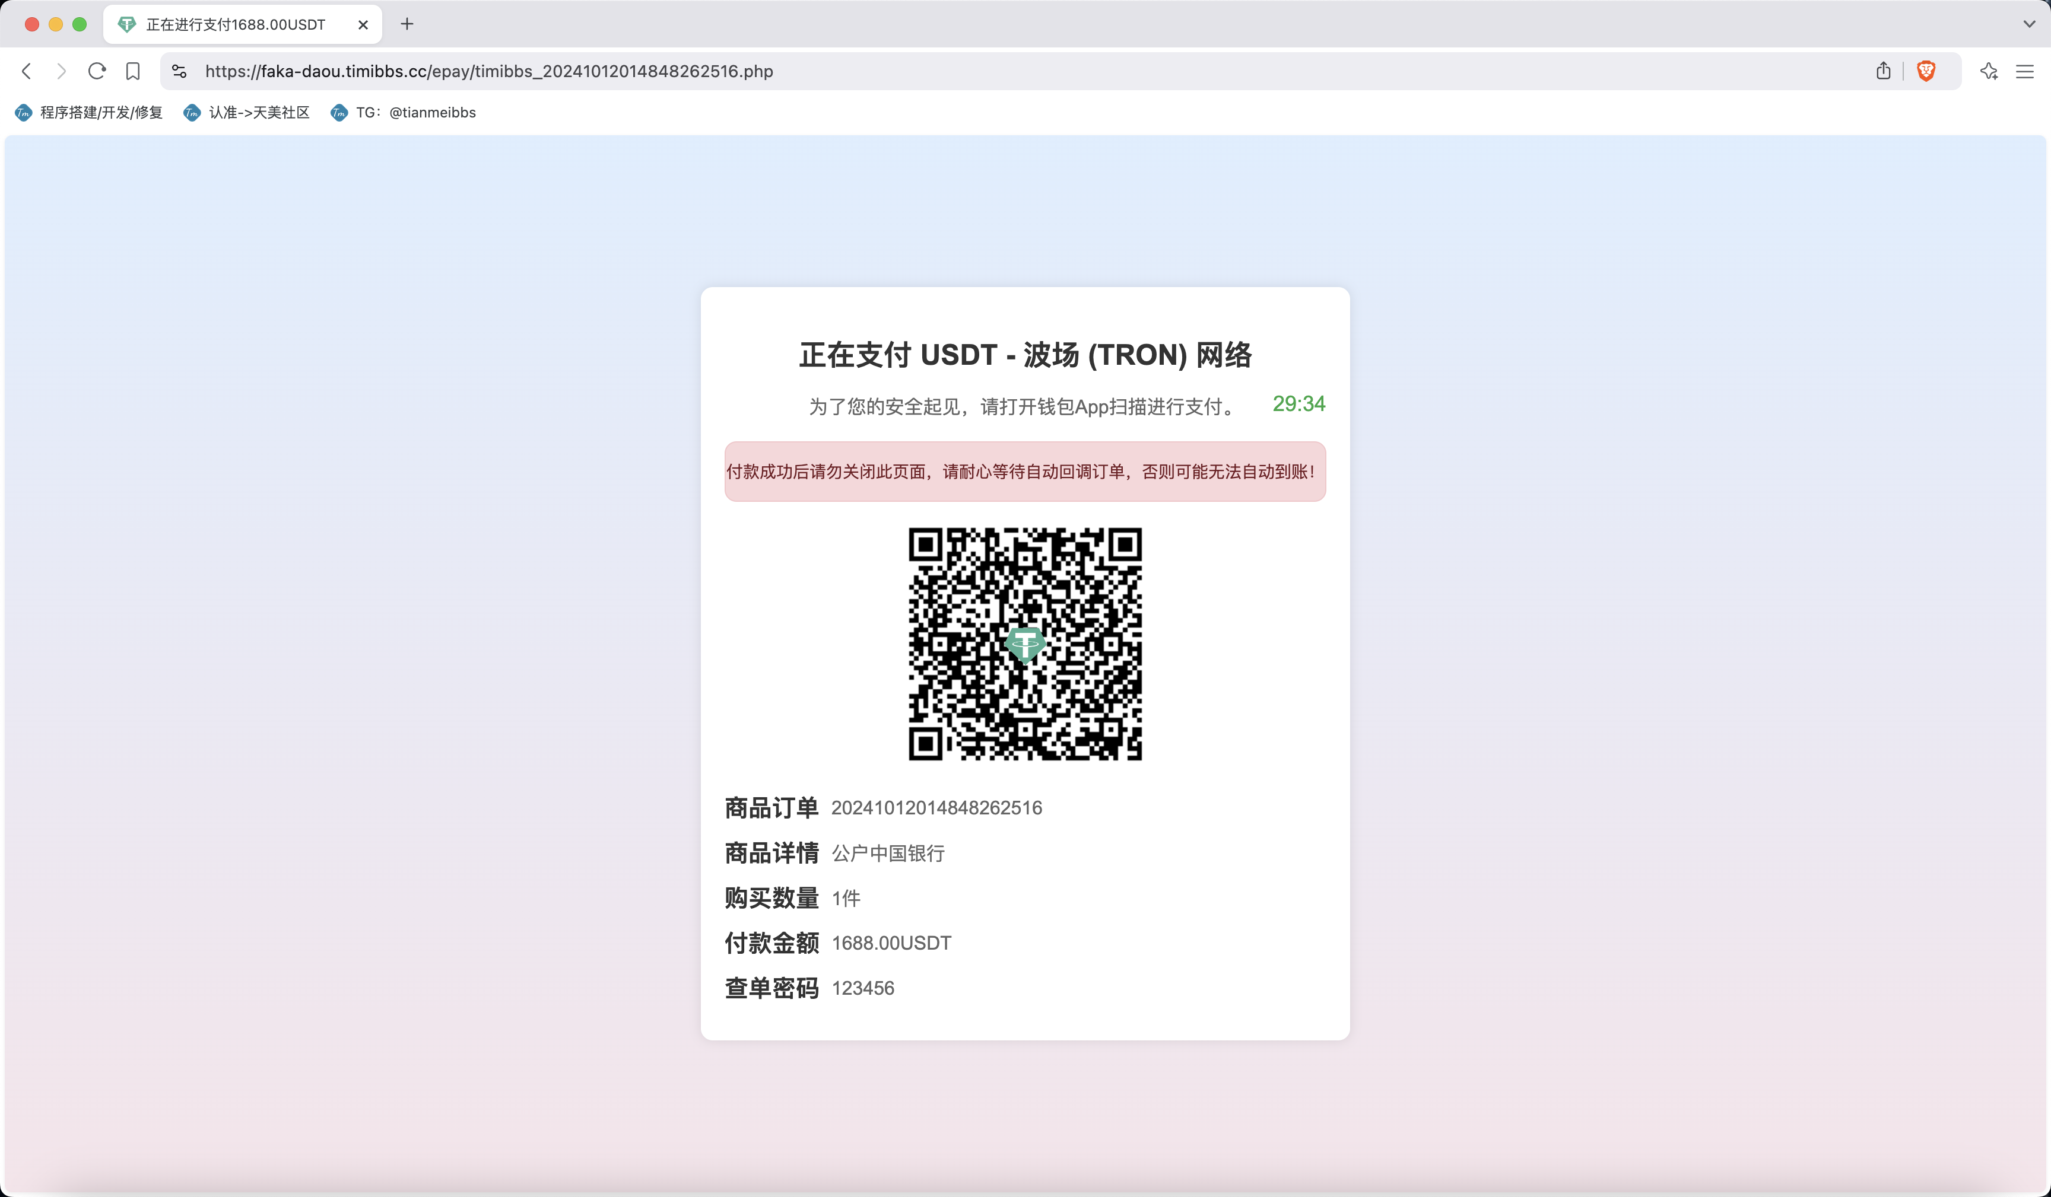Screen dimensions: 2051x1197
Task: Click the pink warning banner 付款成功后请勿关闭此页面
Action: pos(1025,471)
